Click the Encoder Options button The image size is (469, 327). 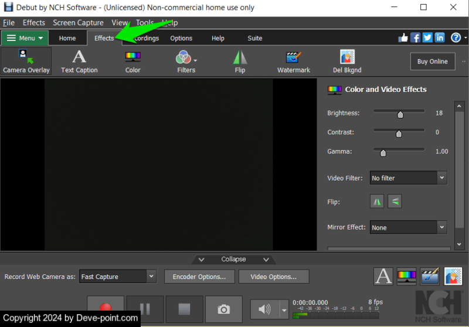199,277
